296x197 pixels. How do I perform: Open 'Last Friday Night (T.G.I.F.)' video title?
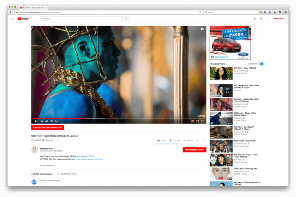point(246,100)
